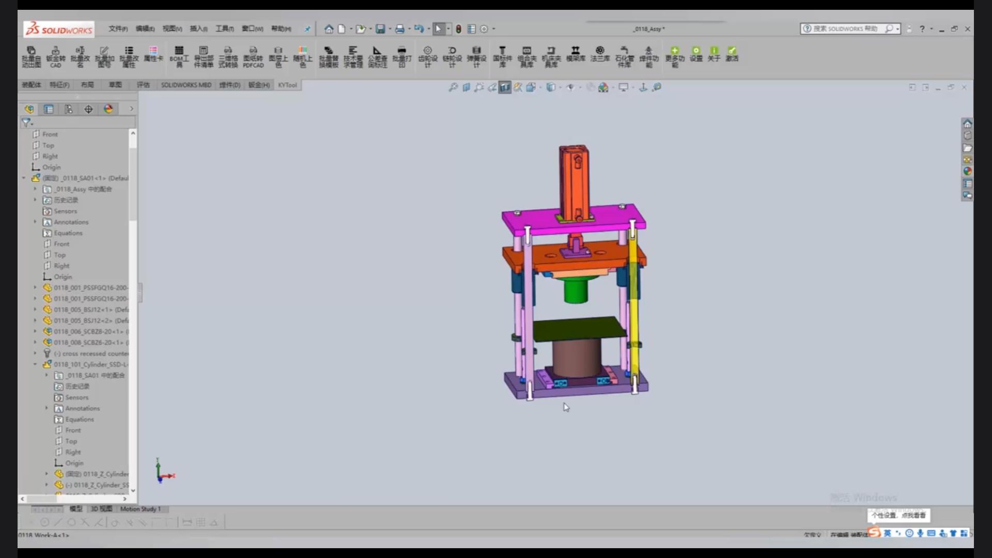Open the DisplayManager color ball tab
This screenshot has height=558, width=992.
108,109
